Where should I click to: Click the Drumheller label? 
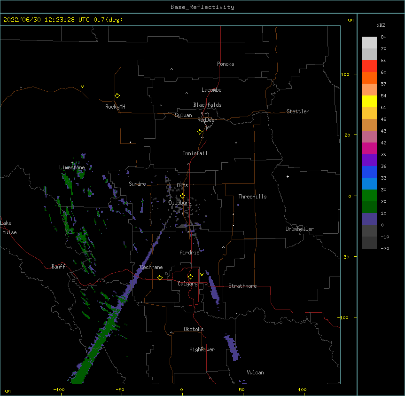[x=300, y=229]
